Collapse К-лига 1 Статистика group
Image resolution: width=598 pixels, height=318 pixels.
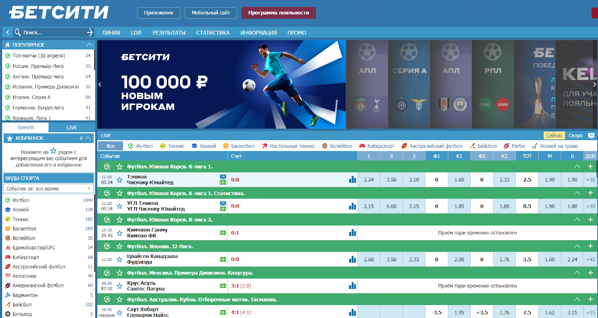[x=577, y=193]
